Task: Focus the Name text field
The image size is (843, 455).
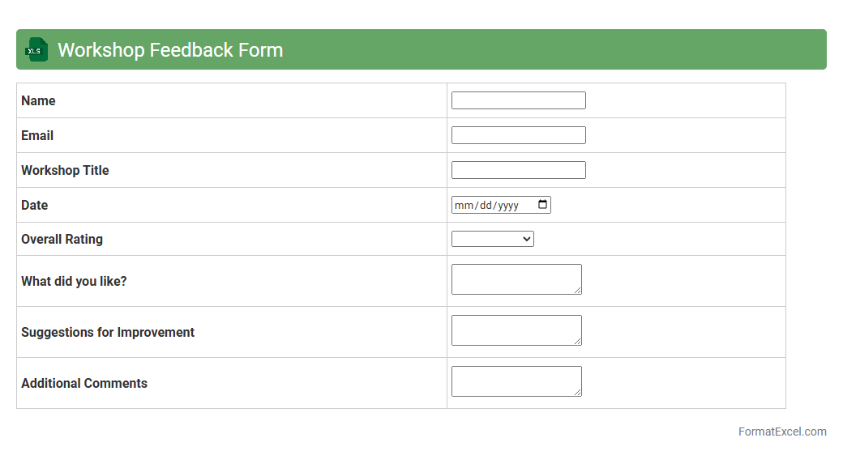Action: pyautogui.click(x=518, y=100)
